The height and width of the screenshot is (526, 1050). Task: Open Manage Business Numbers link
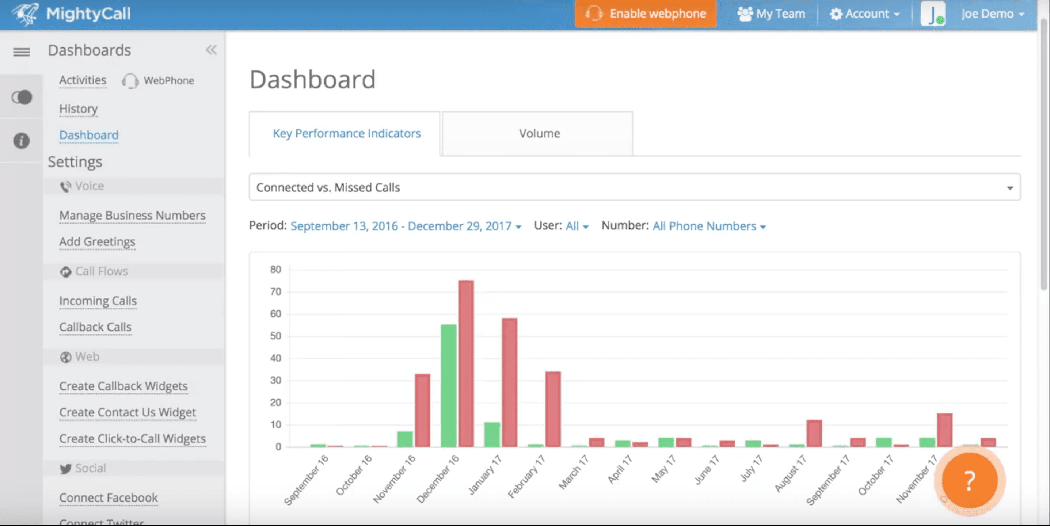(x=132, y=216)
